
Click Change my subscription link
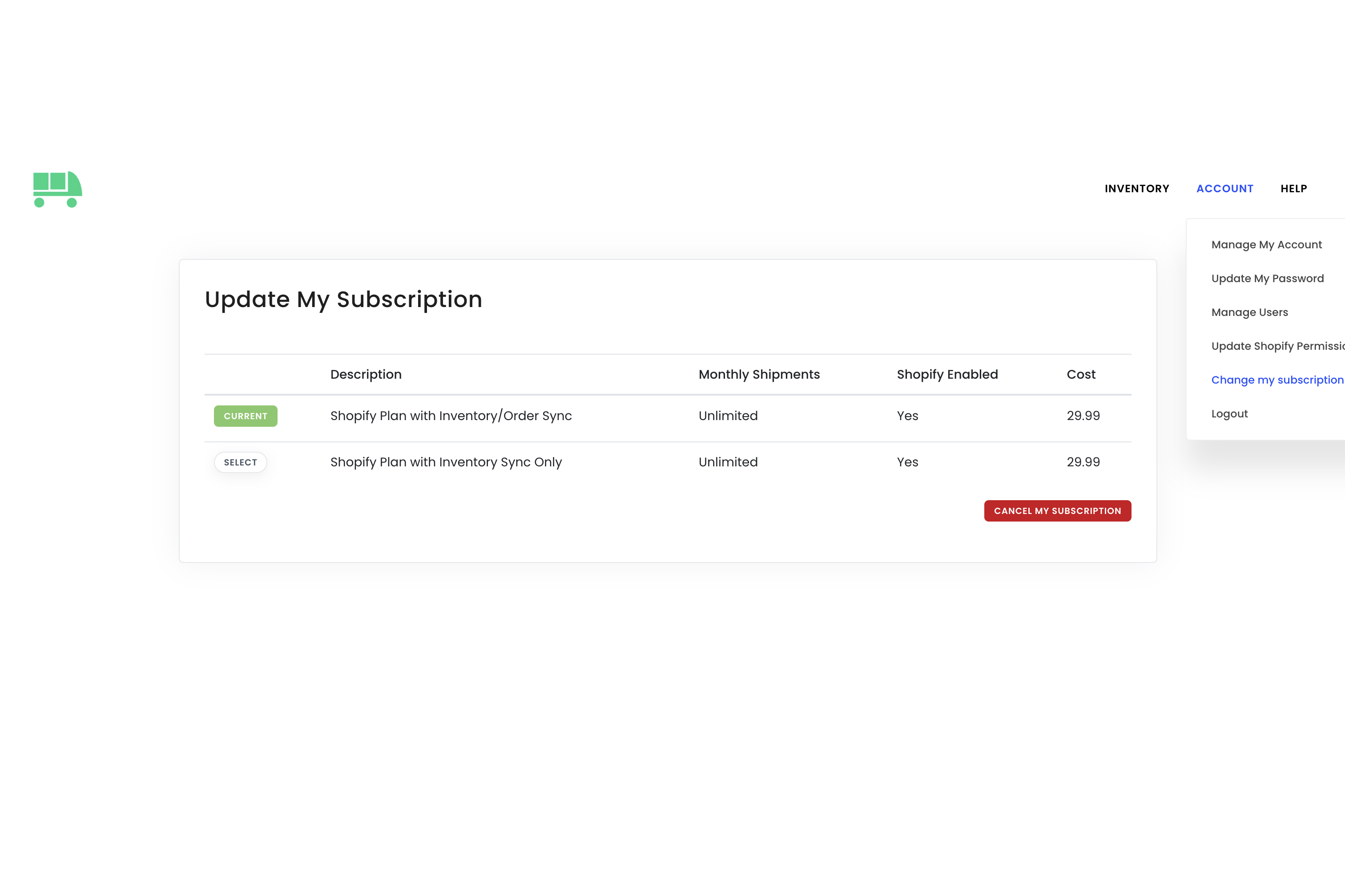pyautogui.click(x=1277, y=380)
